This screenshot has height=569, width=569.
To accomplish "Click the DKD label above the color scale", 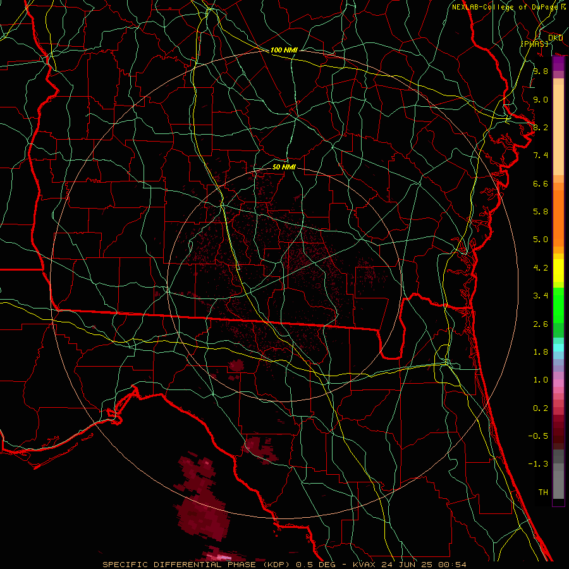I will (555, 38).
